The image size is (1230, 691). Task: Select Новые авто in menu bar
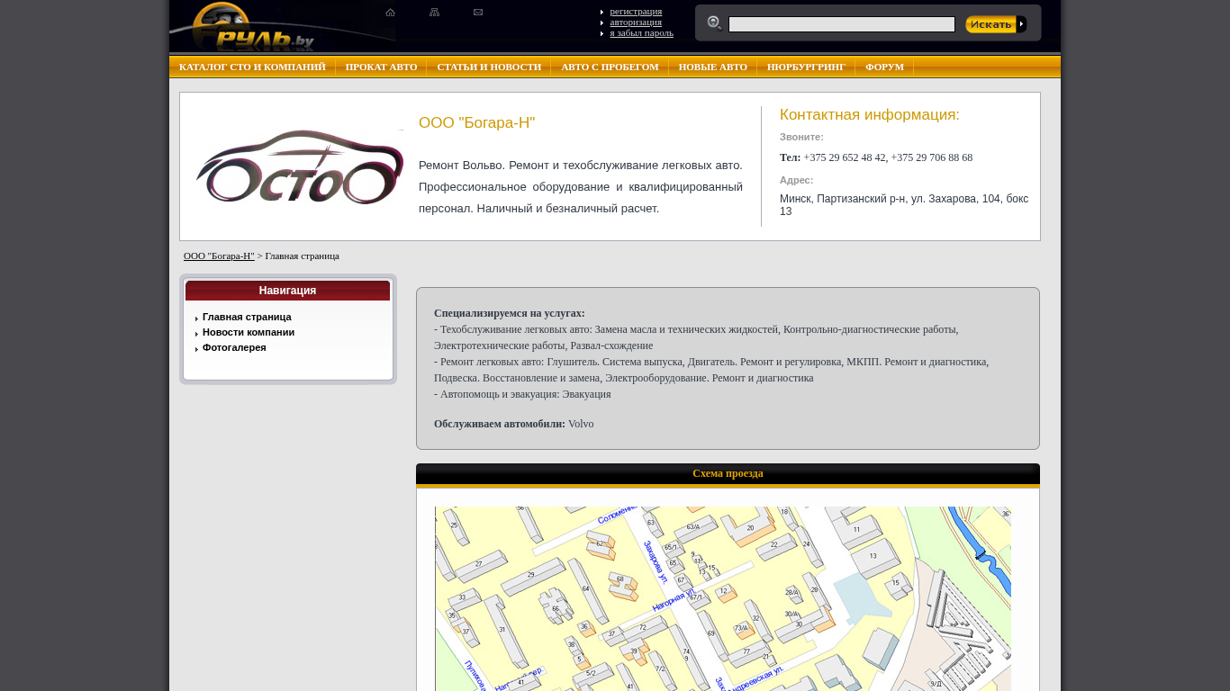coord(712,67)
